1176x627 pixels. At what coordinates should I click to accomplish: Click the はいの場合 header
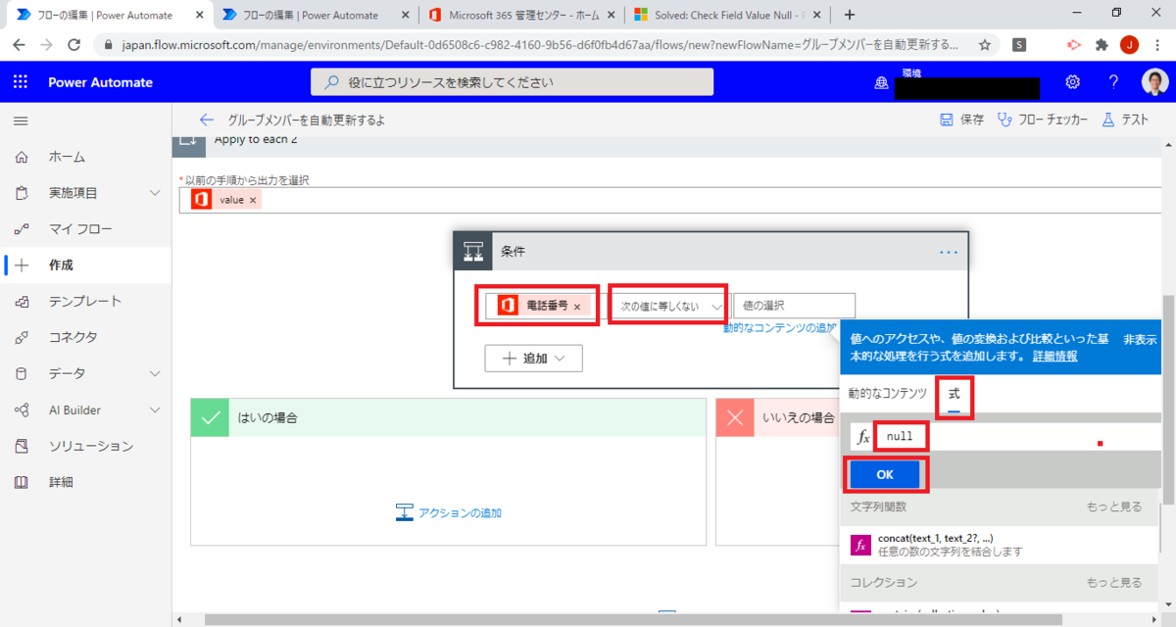coord(448,417)
